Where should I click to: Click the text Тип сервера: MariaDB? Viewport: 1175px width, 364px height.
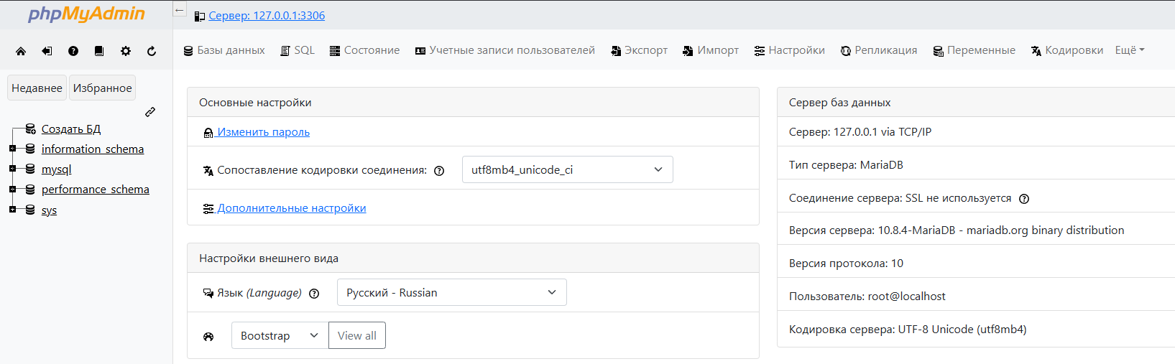(x=846, y=165)
